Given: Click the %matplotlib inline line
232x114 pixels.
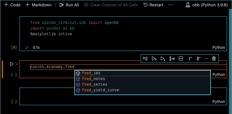Looking at the screenshot, I should tap(51, 34).
